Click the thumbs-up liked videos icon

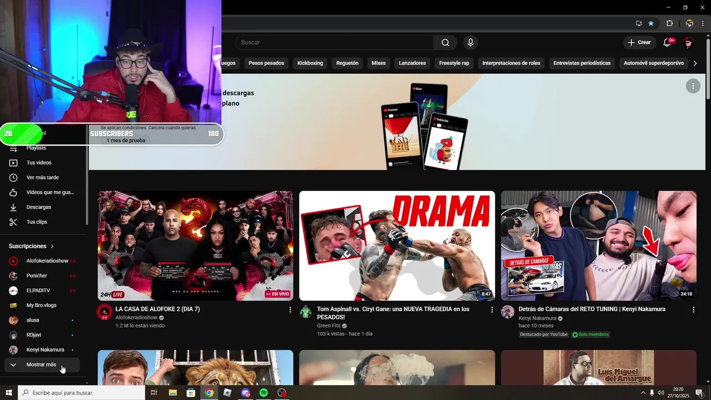(13, 192)
